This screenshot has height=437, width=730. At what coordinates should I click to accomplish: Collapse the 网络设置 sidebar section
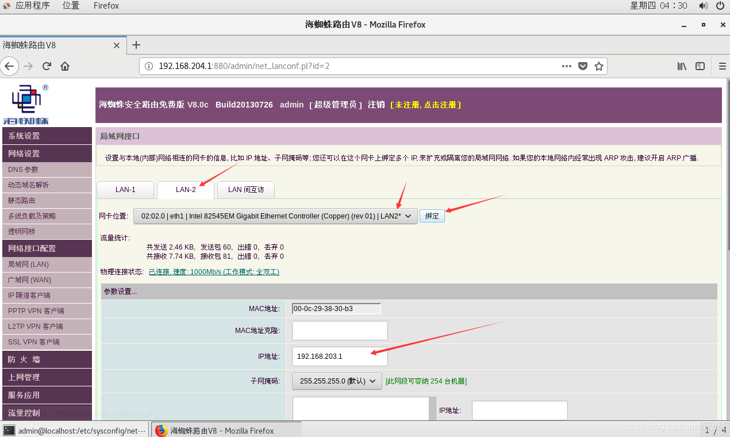click(47, 154)
